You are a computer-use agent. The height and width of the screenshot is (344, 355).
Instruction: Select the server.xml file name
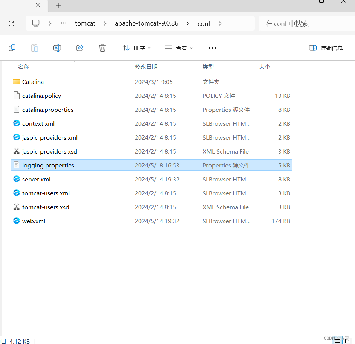tap(36, 180)
